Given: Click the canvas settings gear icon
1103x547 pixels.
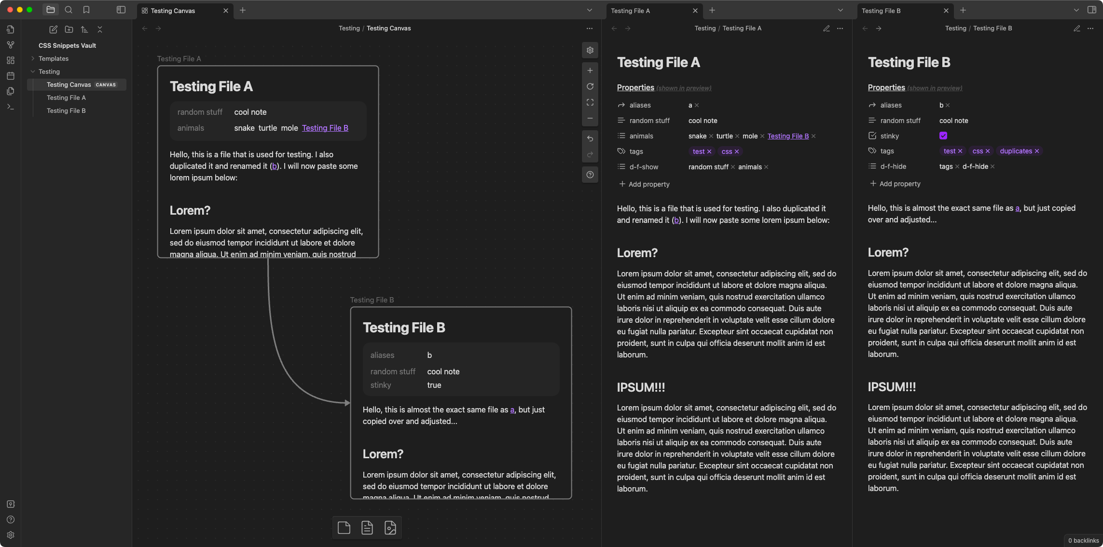Looking at the screenshot, I should pos(590,50).
